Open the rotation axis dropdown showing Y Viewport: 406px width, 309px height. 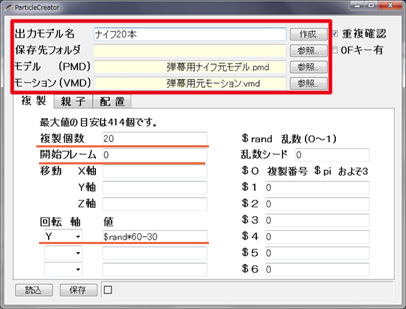63,236
